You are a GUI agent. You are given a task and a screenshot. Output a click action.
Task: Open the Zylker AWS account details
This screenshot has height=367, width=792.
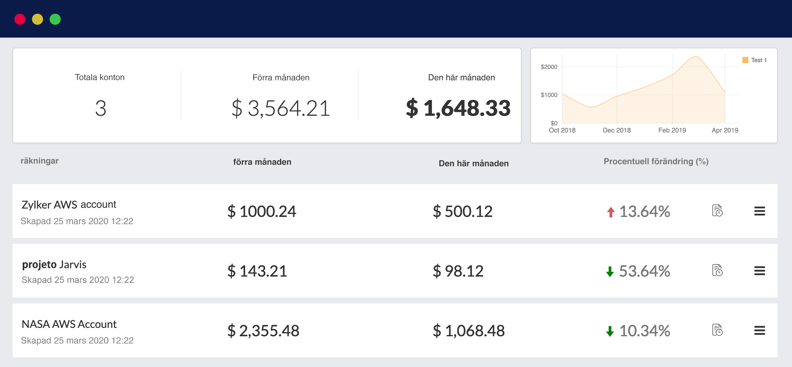point(68,204)
